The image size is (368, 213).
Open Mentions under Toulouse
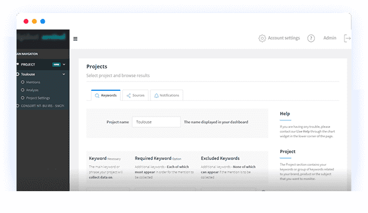(x=33, y=82)
